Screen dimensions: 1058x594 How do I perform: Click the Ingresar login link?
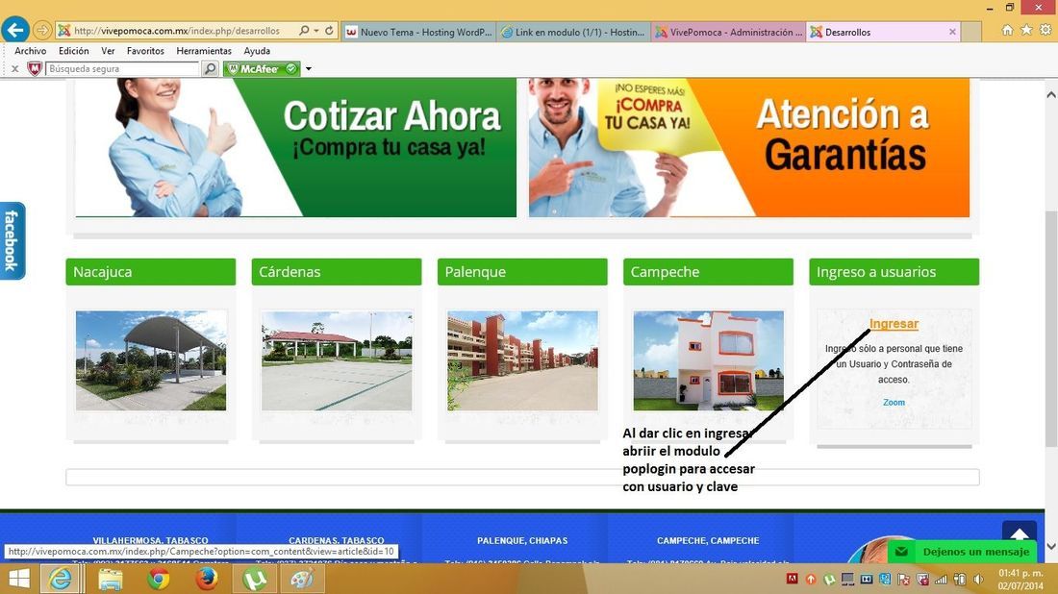tap(894, 324)
